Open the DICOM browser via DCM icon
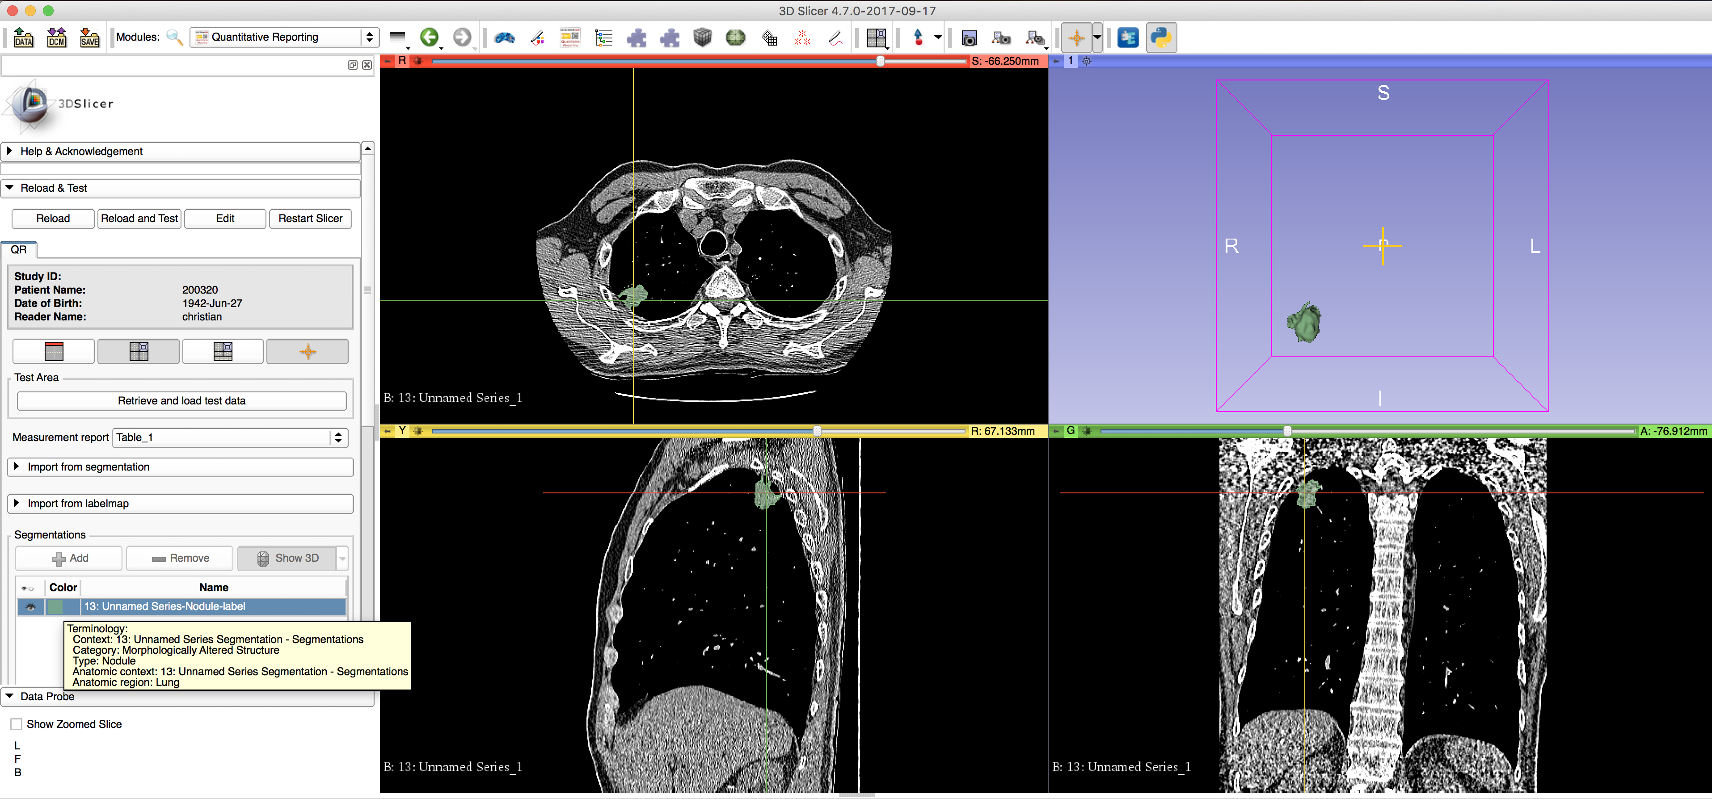 56,38
